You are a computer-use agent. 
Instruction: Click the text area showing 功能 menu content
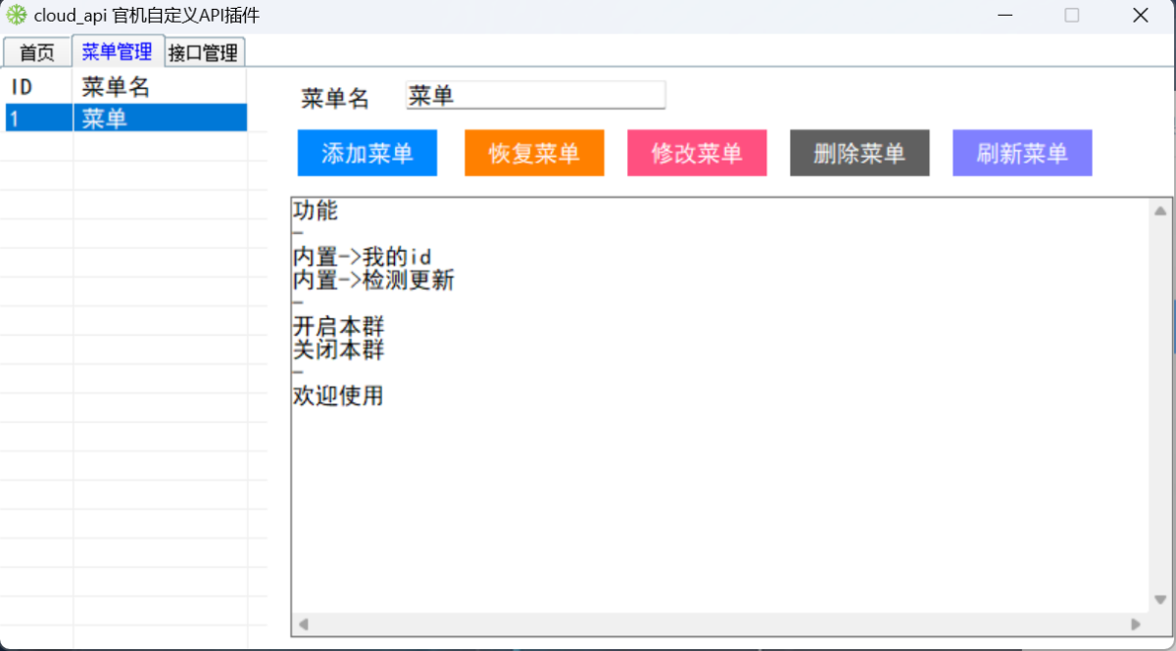coord(686,441)
